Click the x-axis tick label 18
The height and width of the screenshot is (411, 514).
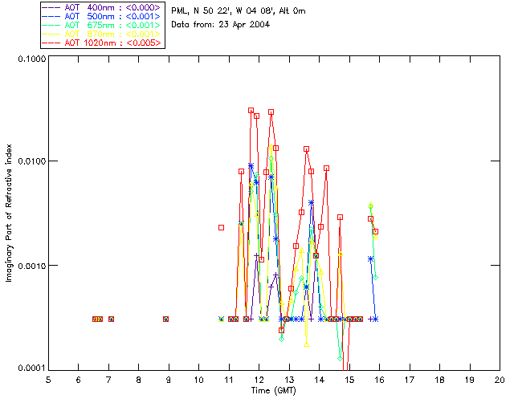pyautogui.click(x=440, y=380)
